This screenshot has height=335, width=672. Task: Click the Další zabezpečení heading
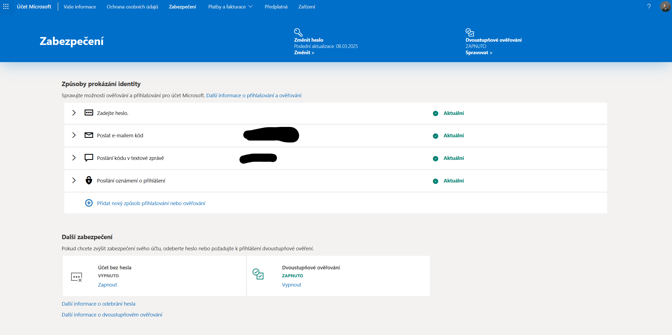(87, 237)
